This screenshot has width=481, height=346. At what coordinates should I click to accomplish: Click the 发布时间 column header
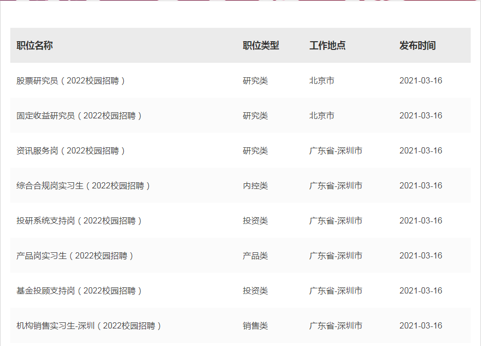pos(417,46)
